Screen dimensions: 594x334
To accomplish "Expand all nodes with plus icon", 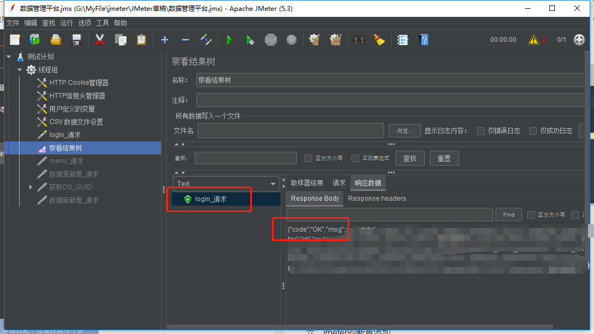I will click(165, 40).
